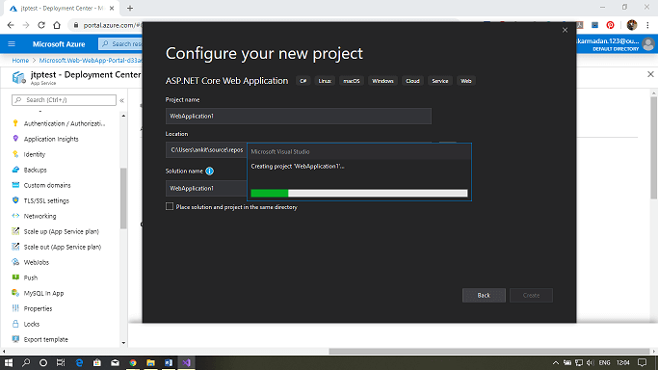The image size is (658, 370).
Task: Click the Scale up (App Service plan) icon
Action: tap(15, 231)
